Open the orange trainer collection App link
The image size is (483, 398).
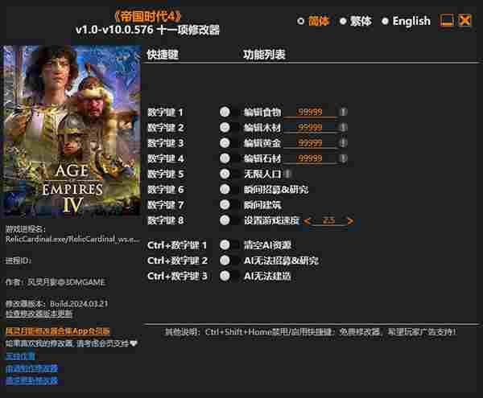click(x=58, y=331)
